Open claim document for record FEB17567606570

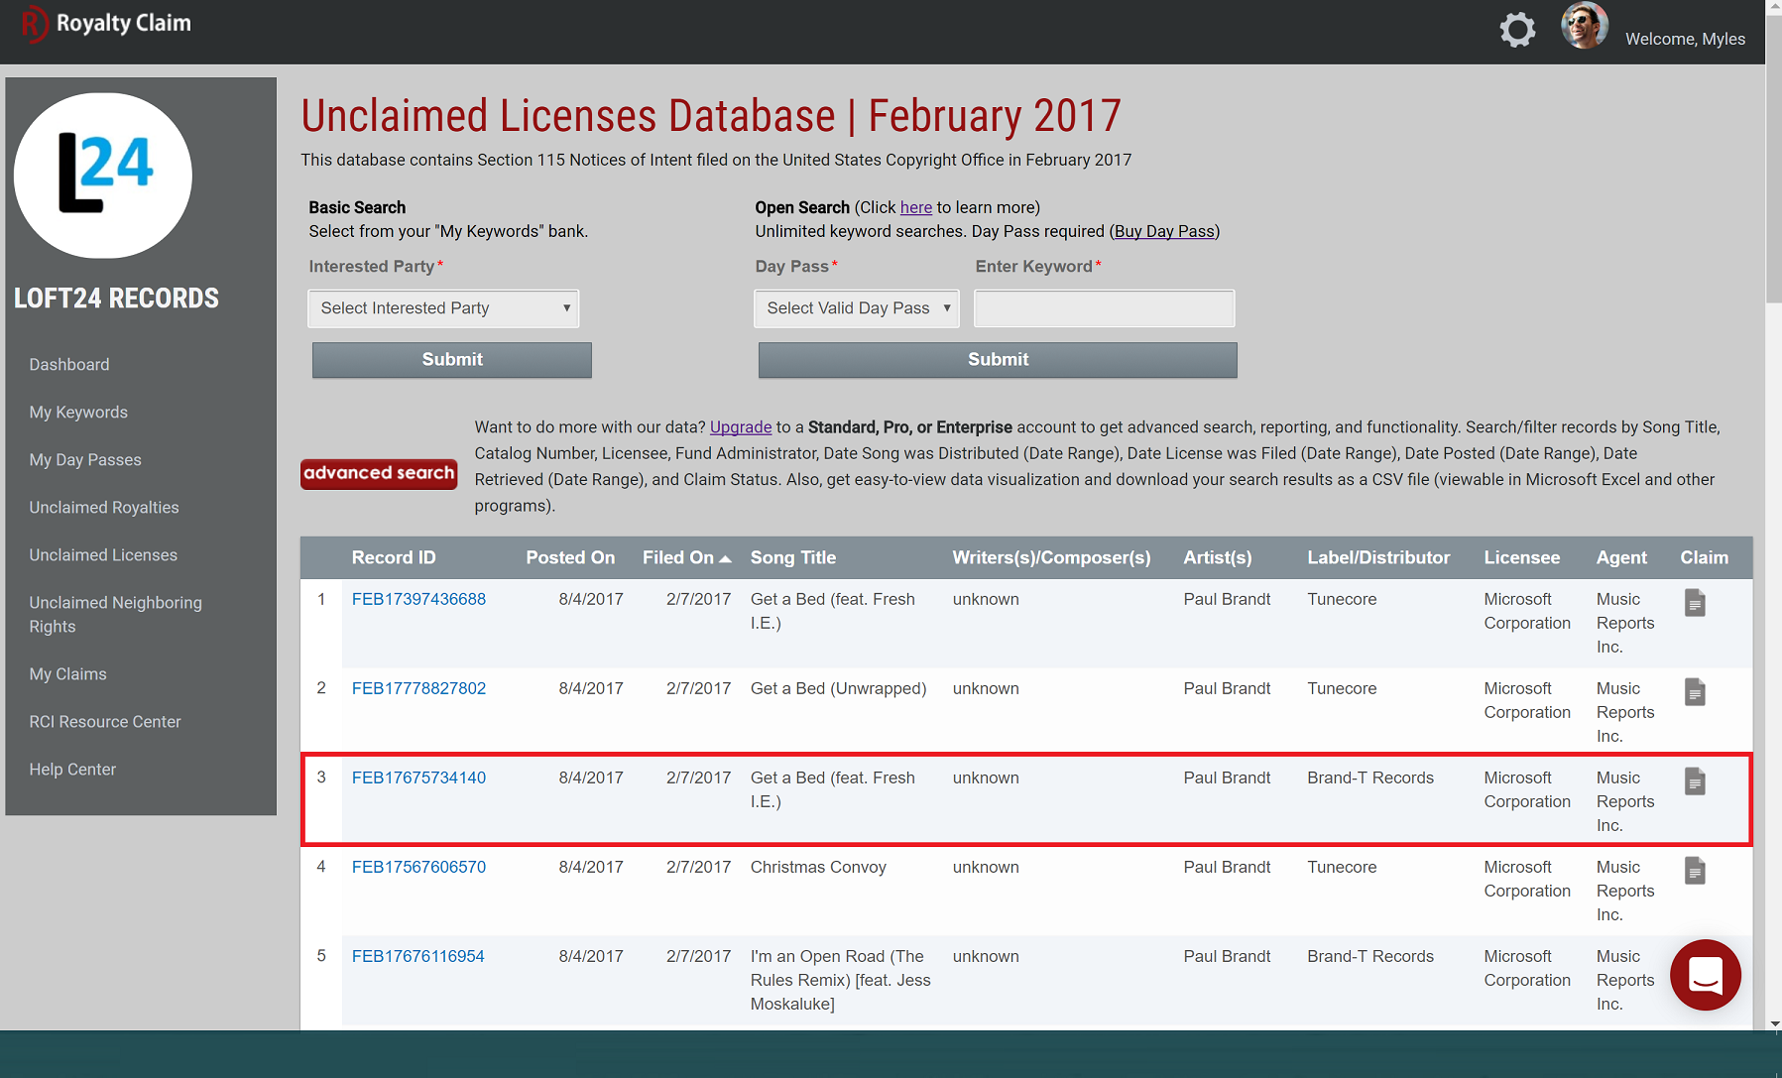pos(1695,871)
